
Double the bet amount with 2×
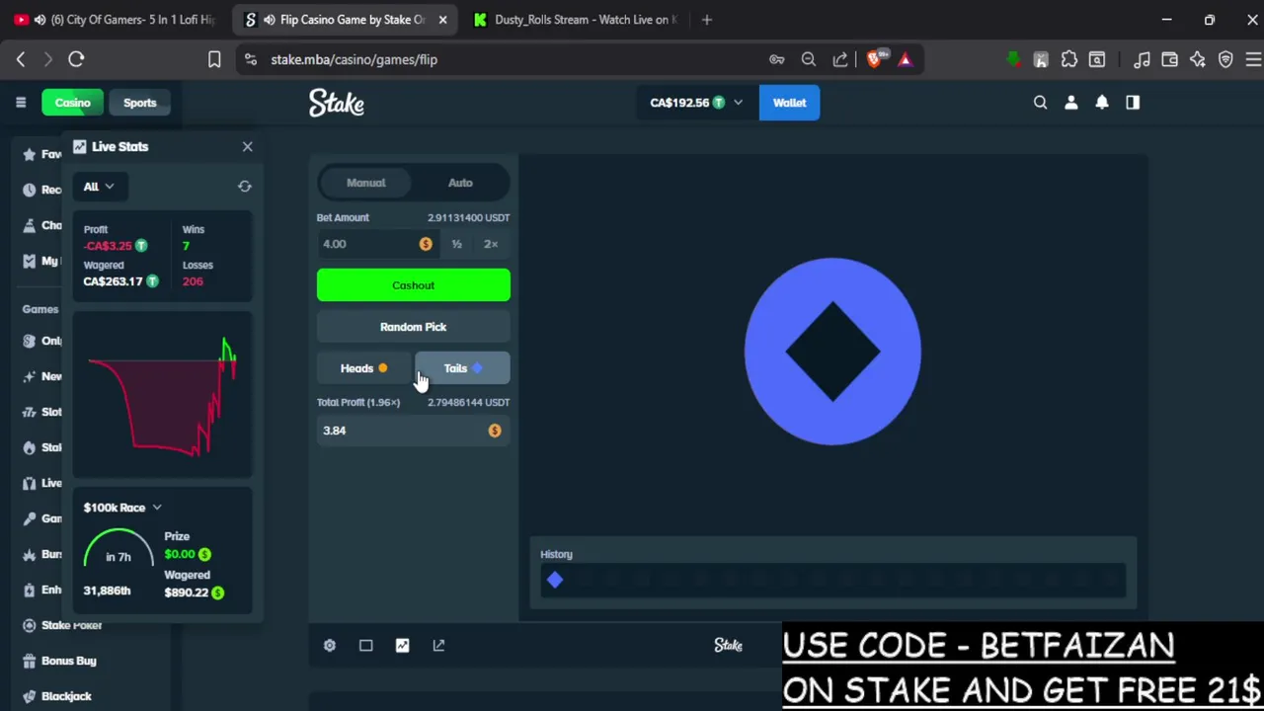click(491, 244)
